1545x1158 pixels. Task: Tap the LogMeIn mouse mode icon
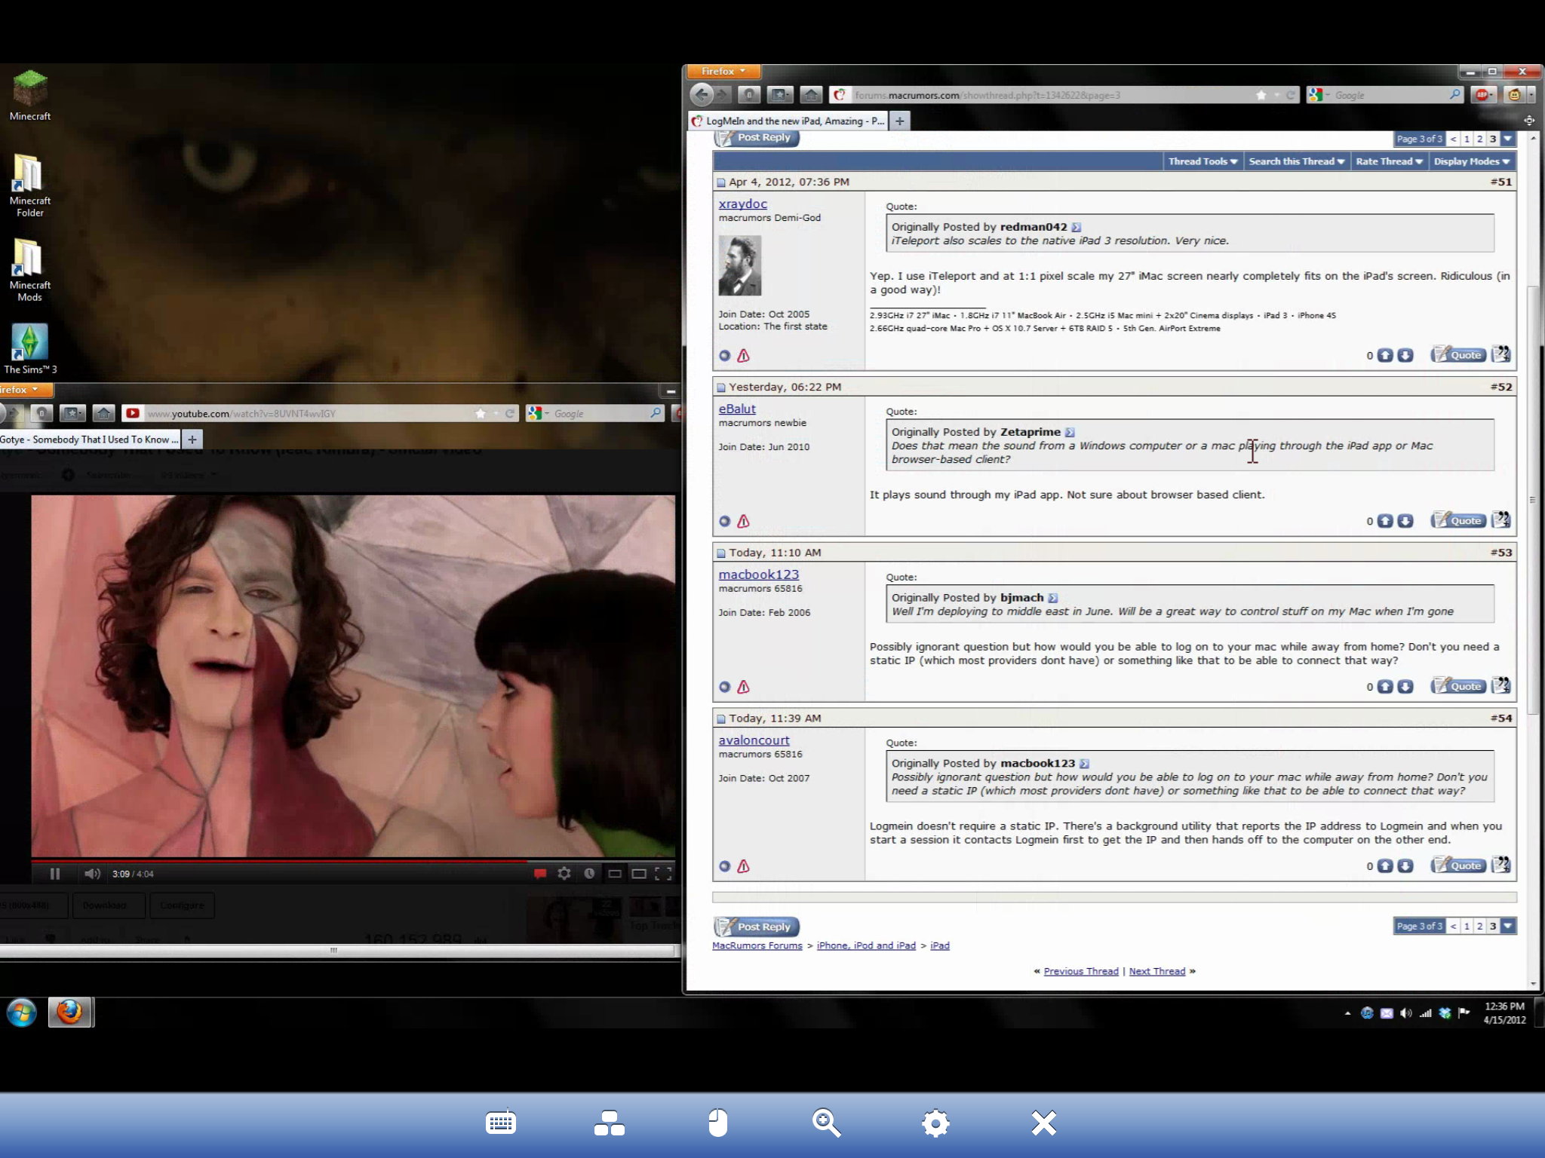pyautogui.click(x=717, y=1123)
